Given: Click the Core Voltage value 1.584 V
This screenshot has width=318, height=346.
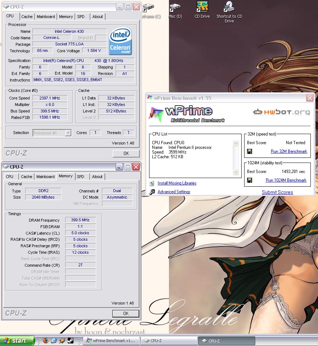Looking at the screenshot, I should [x=94, y=50].
